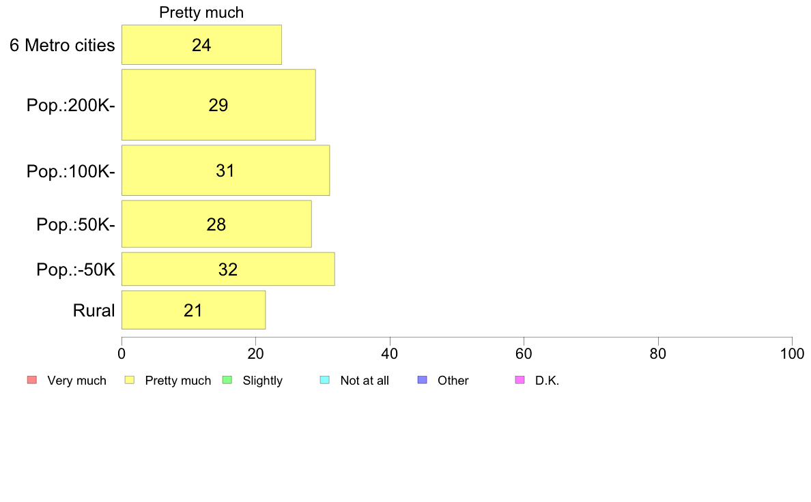Image resolution: width=811 pixels, height=502 pixels.
Task: Click the magenta D.K. legend swatch
Action: click(x=520, y=380)
